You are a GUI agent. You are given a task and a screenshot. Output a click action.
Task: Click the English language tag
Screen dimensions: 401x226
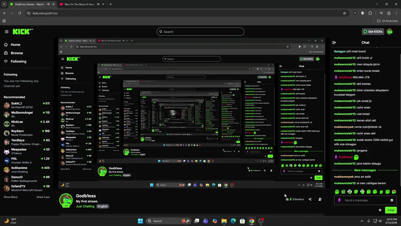click(x=102, y=206)
